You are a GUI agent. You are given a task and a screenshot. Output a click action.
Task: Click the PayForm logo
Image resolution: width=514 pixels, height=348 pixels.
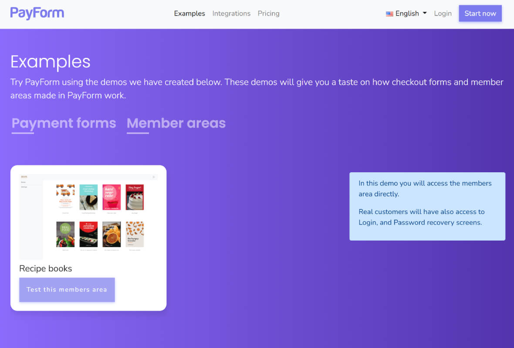[37, 13]
